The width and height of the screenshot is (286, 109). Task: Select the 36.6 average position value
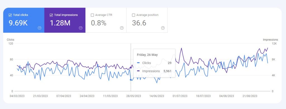[x=139, y=23]
